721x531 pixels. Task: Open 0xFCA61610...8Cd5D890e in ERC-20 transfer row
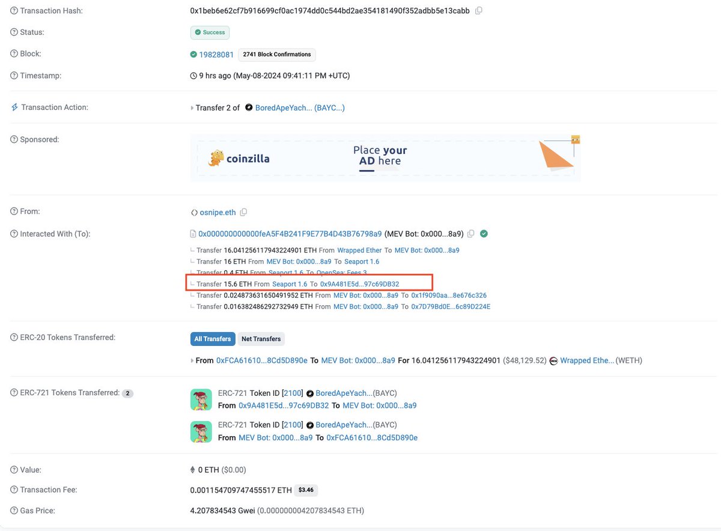pos(262,360)
